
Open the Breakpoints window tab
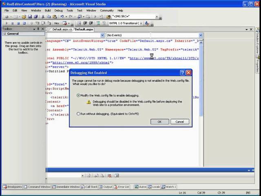pos(13,187)
